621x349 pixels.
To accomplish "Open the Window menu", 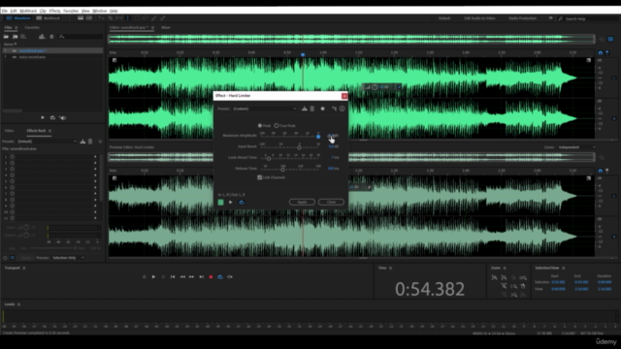I will click(99, 11).
